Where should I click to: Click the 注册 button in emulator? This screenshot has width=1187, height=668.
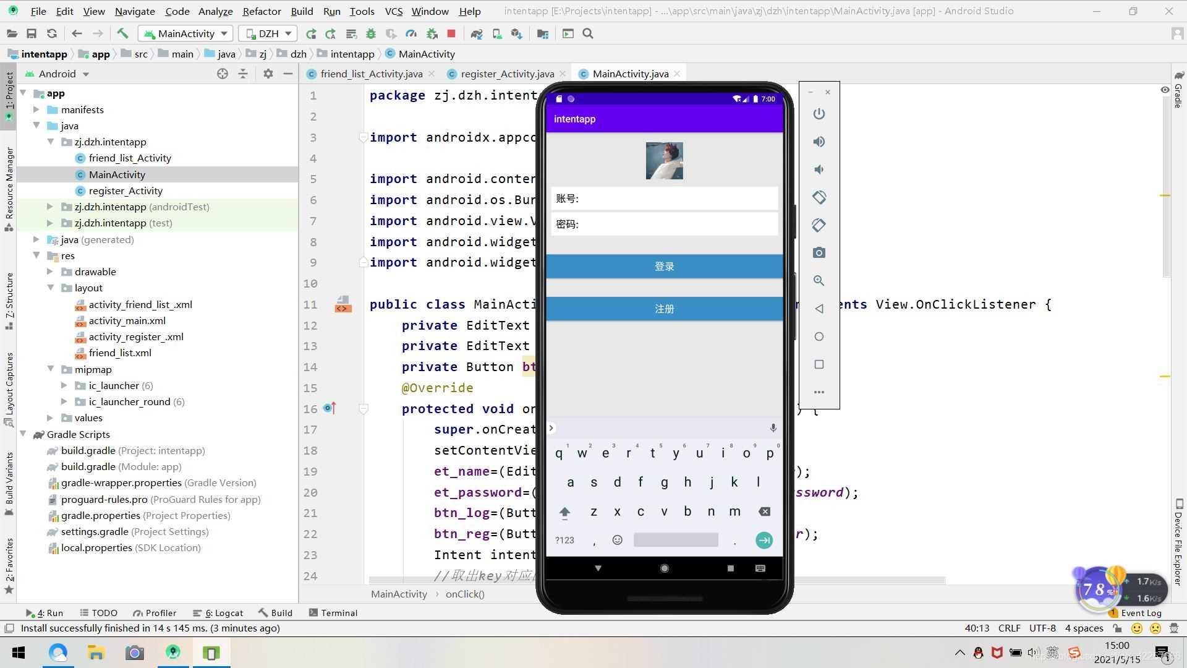pyautogui.click(x=665, y=308)
